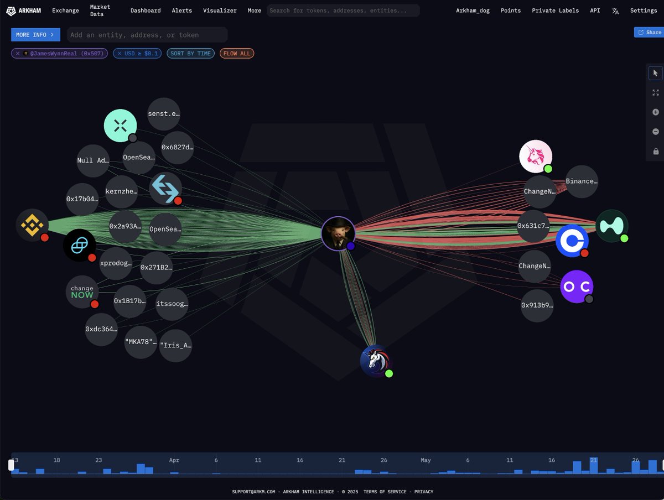Remove the @JamesWynnReal filter chip
Viewport: 664px width, 500px height.
[18, 54]
